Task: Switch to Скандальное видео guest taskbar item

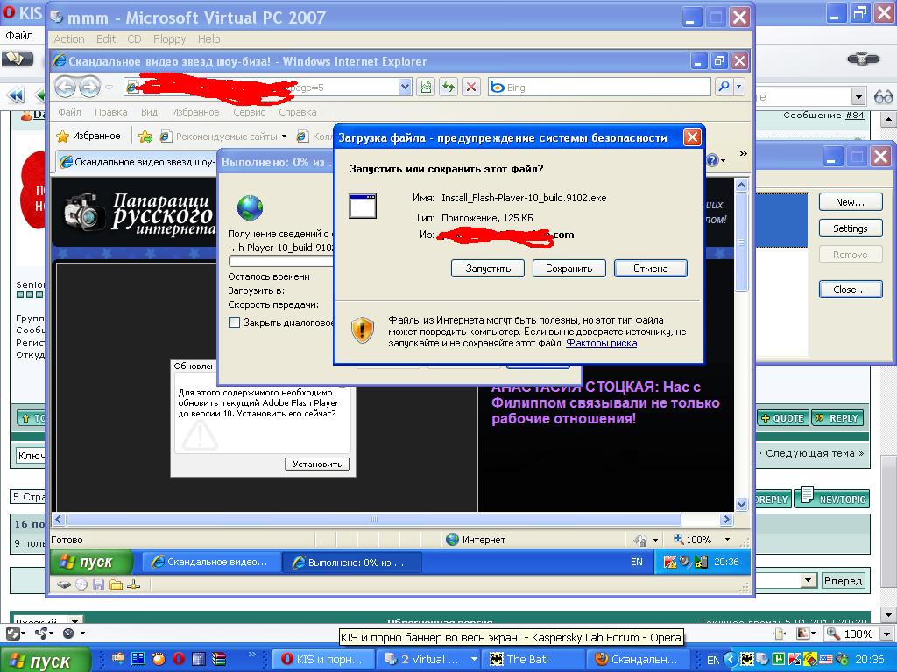Action: pyautogui.click(x=210, y=563)
